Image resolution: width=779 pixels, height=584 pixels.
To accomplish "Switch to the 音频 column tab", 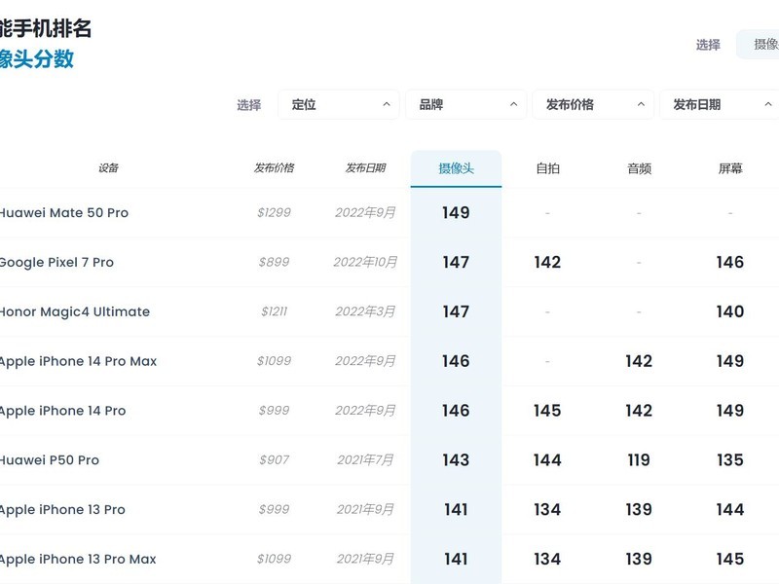I will coord(639,168).
